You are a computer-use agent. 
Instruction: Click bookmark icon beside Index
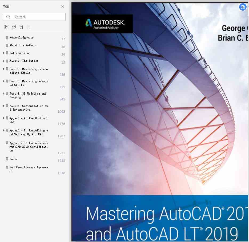click(7, 159)
